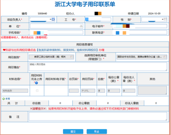Click the 材料名称 input field
171x135 pixels.
(15, 91)
